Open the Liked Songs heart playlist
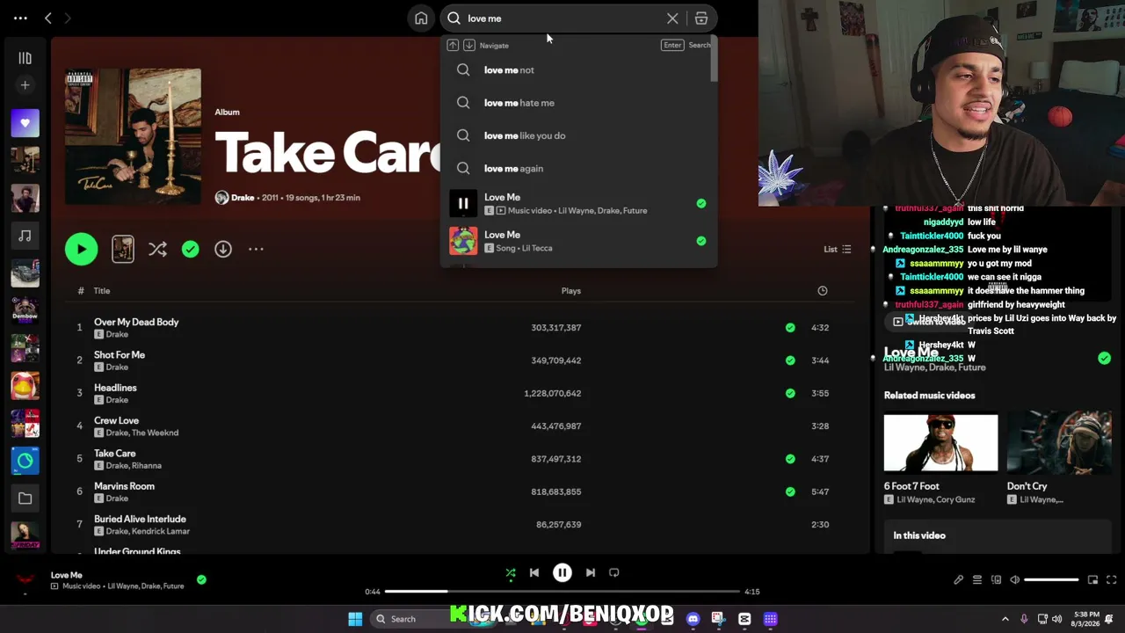Image resolution: width=1125 pixels, height=633 pixels. (25, 123)
